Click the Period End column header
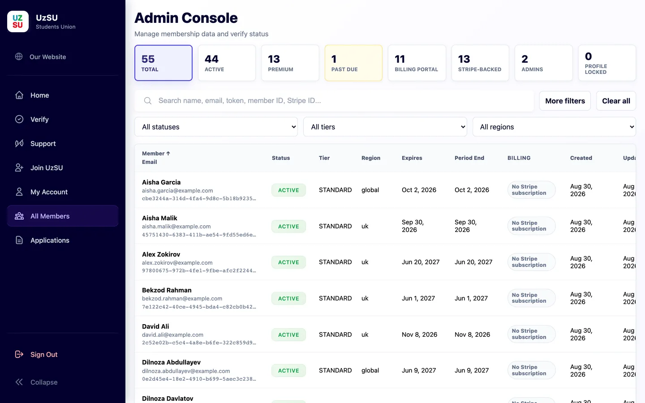This screenshot has width=645, height=403. [x=469, y=158]
